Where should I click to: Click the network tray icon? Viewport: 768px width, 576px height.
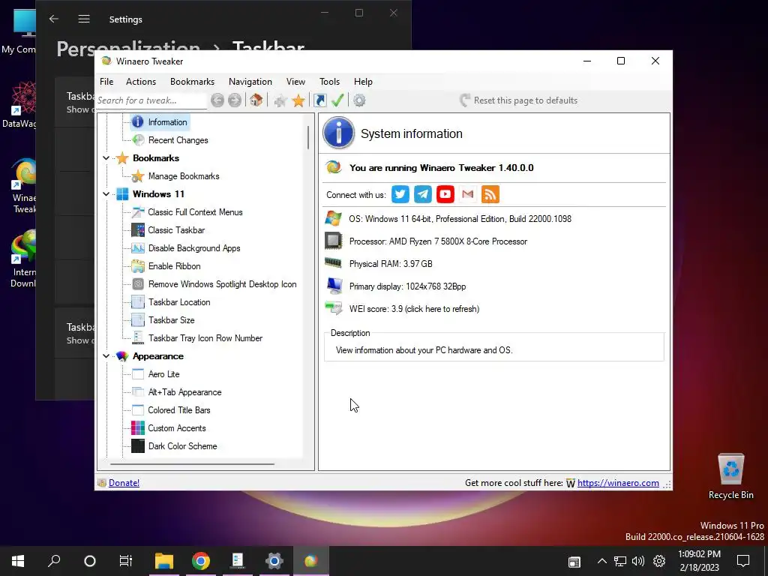pyautogui.click(x=620, y=561)
